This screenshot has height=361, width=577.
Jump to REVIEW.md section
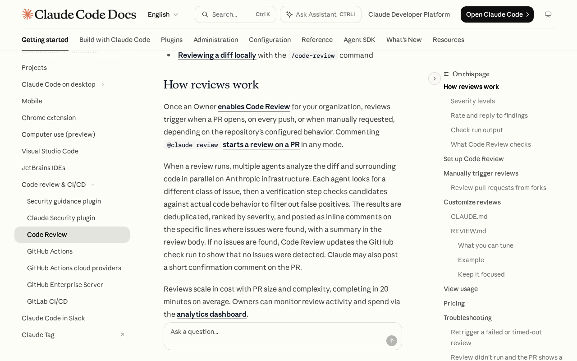click(x=468, y=231)
